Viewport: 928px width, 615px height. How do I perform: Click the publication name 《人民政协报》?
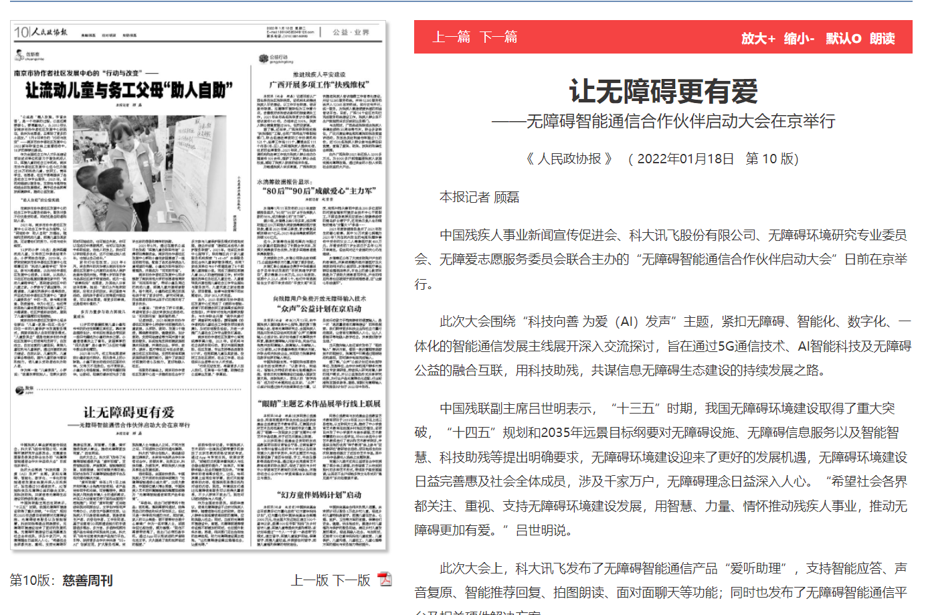pos(569,159)
